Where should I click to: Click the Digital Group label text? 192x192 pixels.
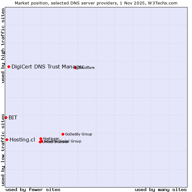(70, 141)
